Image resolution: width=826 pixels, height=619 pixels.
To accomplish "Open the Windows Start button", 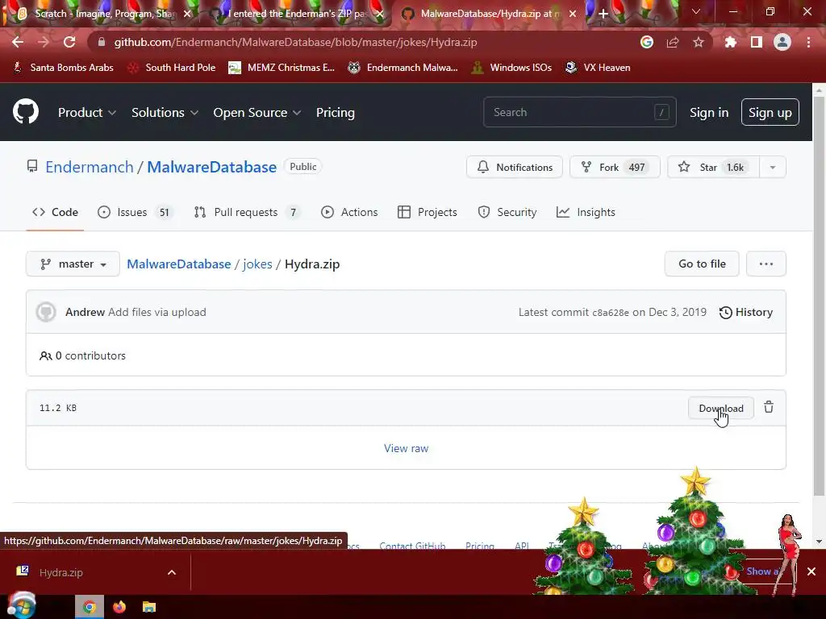I will [21, 606].
